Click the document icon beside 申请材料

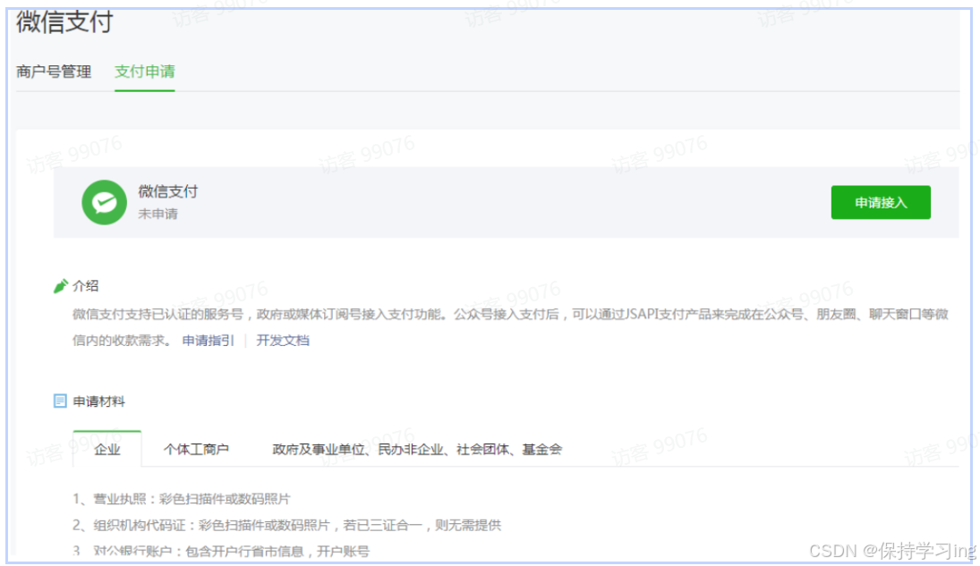pyautogui.click(x=61, y=400)
